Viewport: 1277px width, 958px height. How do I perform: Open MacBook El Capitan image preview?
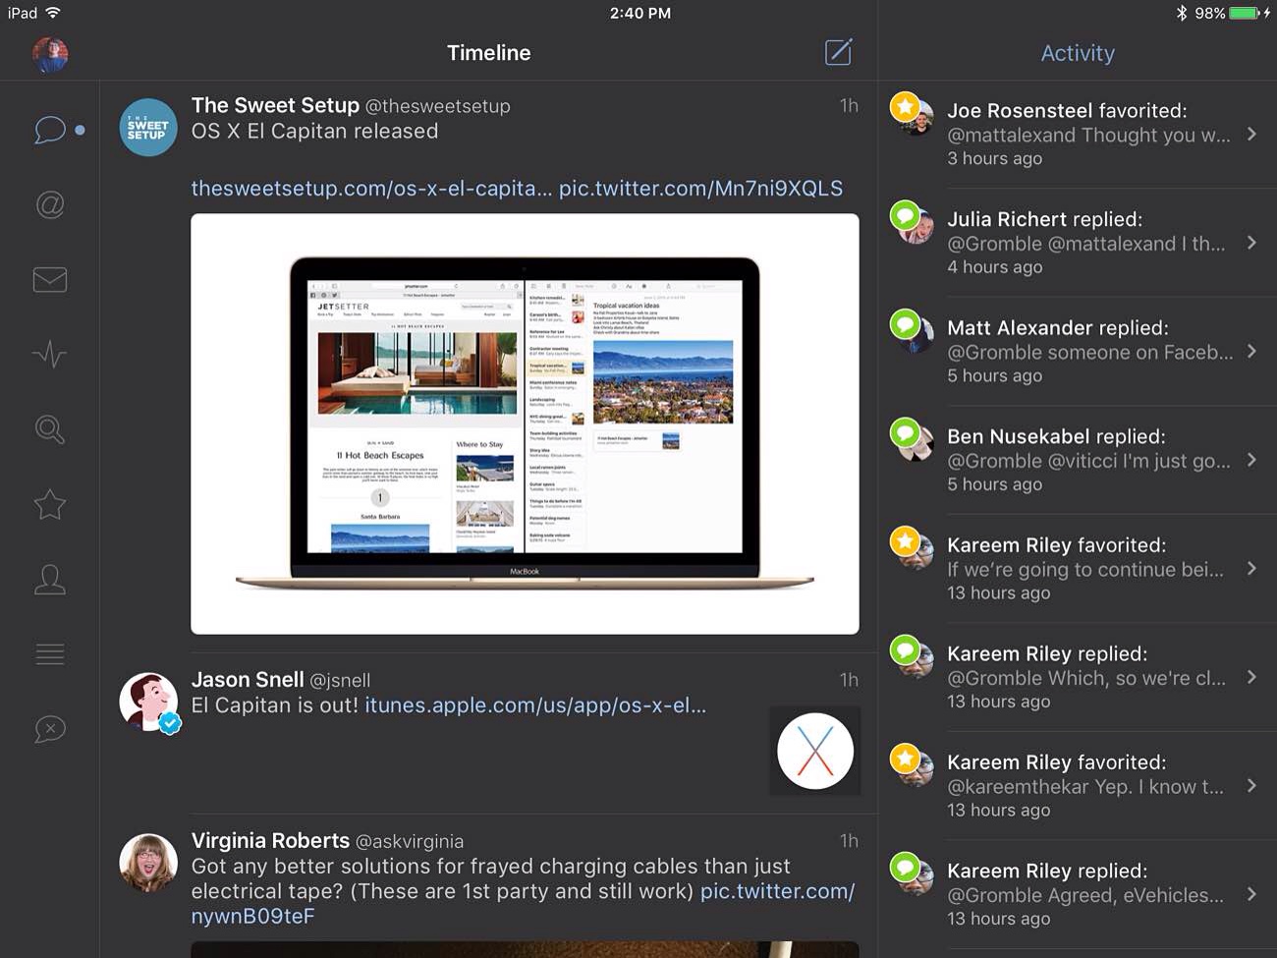[525, 423]
